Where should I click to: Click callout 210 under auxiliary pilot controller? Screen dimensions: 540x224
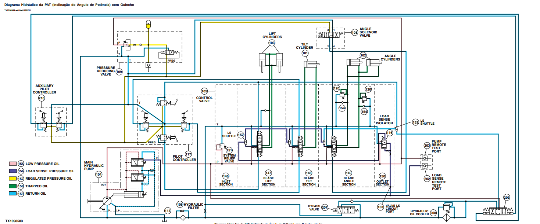[41, 98]
